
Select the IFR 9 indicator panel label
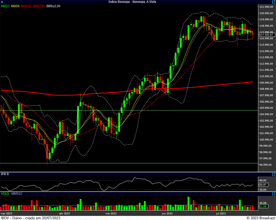coord(5,174)
